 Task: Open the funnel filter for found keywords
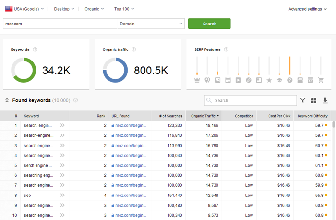[x=303, y=100]
